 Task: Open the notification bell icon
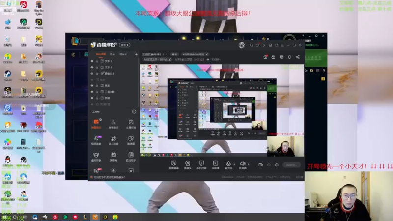289,57
